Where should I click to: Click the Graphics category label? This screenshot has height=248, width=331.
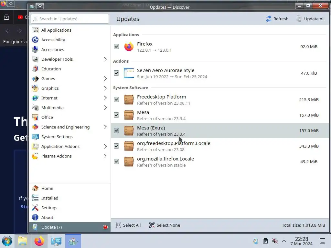pos(50,88)
